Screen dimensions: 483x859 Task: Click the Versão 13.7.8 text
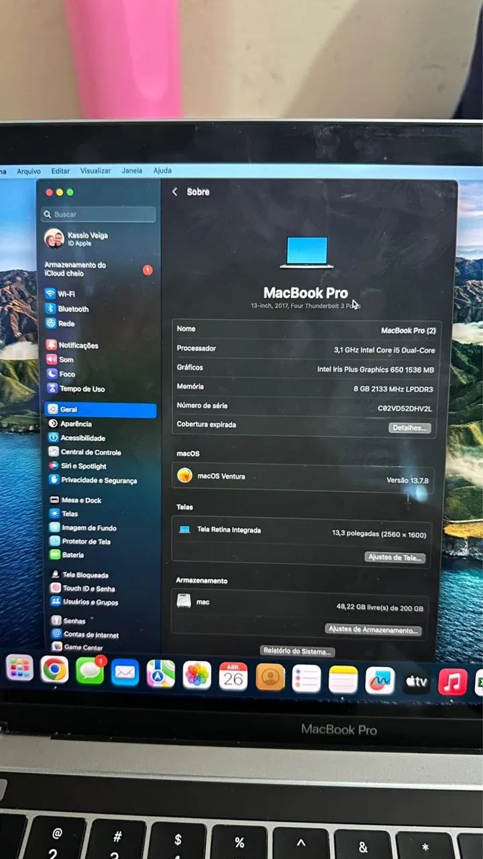coord(407,480)
